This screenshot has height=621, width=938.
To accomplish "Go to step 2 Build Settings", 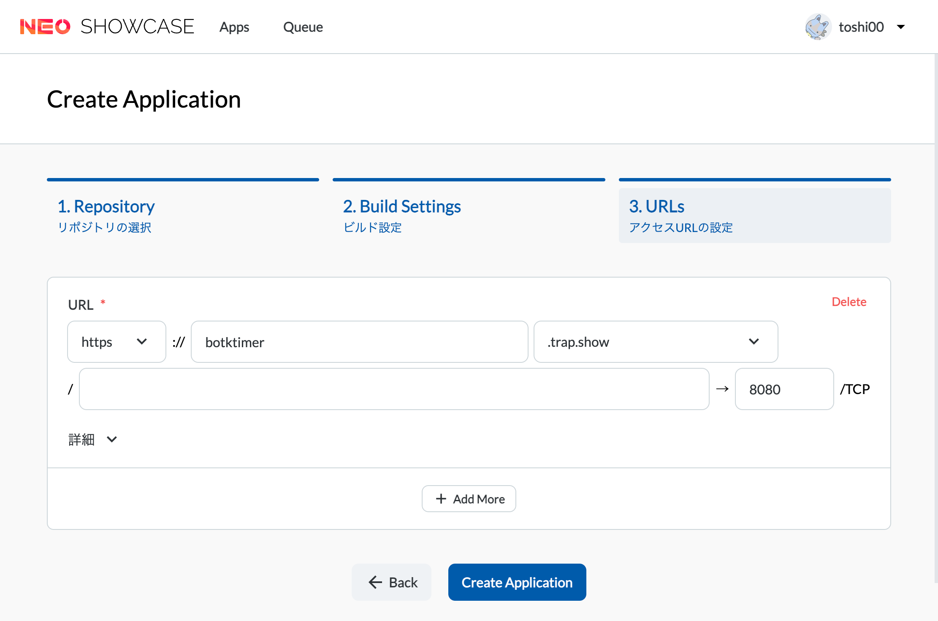I will [469, 215].
